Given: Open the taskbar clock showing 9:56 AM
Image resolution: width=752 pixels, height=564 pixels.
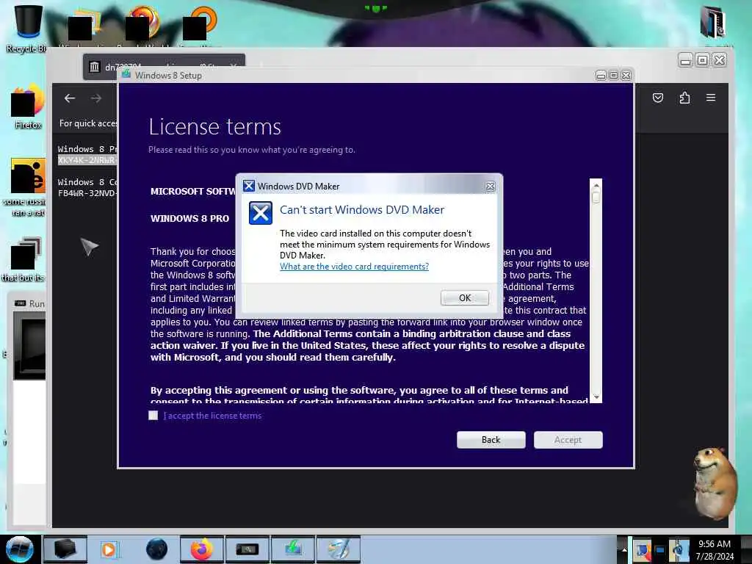Looking at the screenshot, I should click(x=715, y=549).
